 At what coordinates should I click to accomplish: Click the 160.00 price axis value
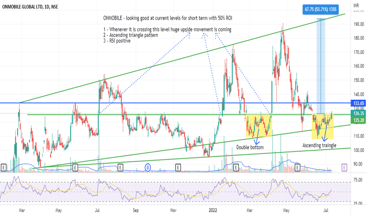[x=359, y=66]
